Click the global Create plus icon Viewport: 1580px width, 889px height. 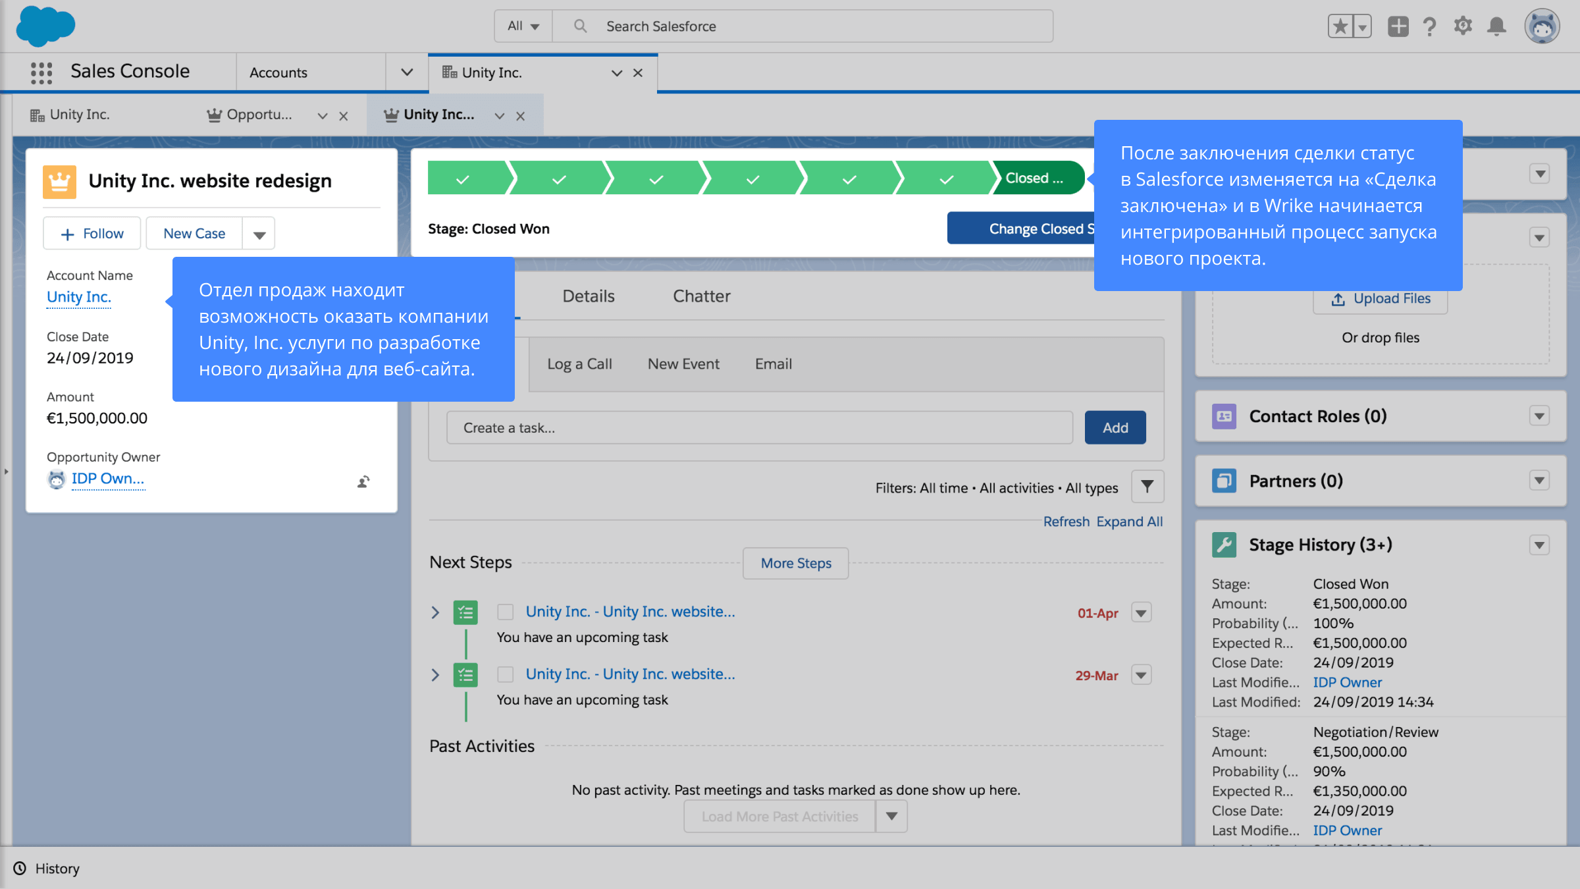pos(1398,26)
